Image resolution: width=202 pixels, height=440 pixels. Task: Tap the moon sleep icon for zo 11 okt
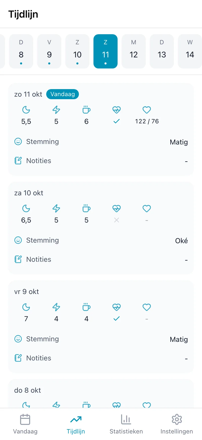tap(26, 110)
